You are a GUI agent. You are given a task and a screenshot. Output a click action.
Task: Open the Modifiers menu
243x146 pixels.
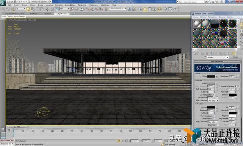(49, 5)
